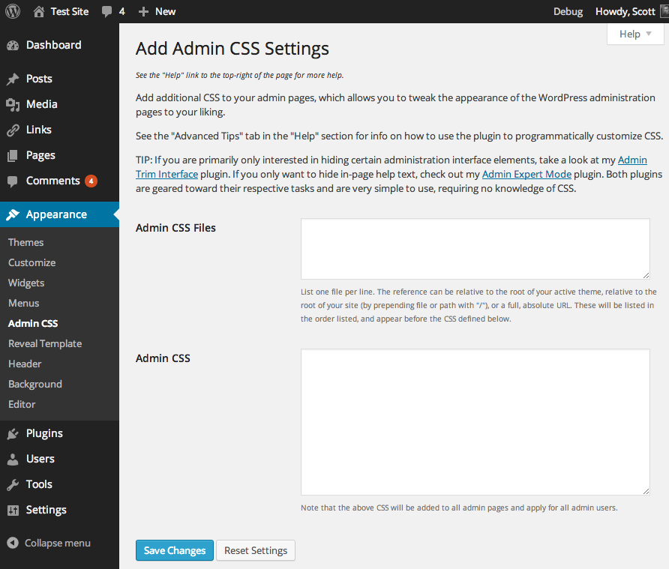Click the Collapse menu arrow icon

[x=13, y=543]
